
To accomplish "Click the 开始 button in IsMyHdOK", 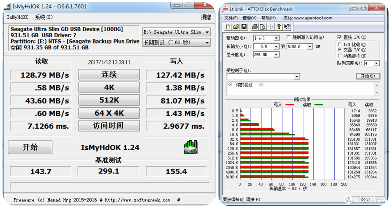I will (30, 147).
